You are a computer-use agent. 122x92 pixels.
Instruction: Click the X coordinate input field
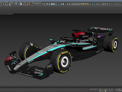(x=95, y=89)
